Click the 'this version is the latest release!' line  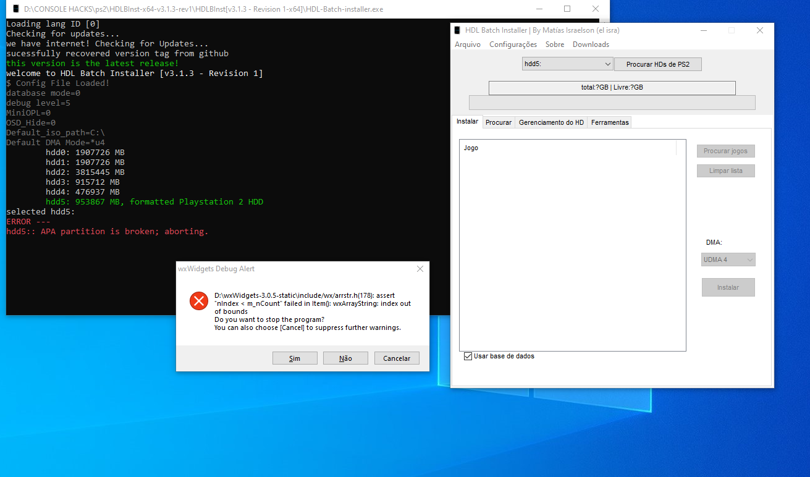point(93,64)
